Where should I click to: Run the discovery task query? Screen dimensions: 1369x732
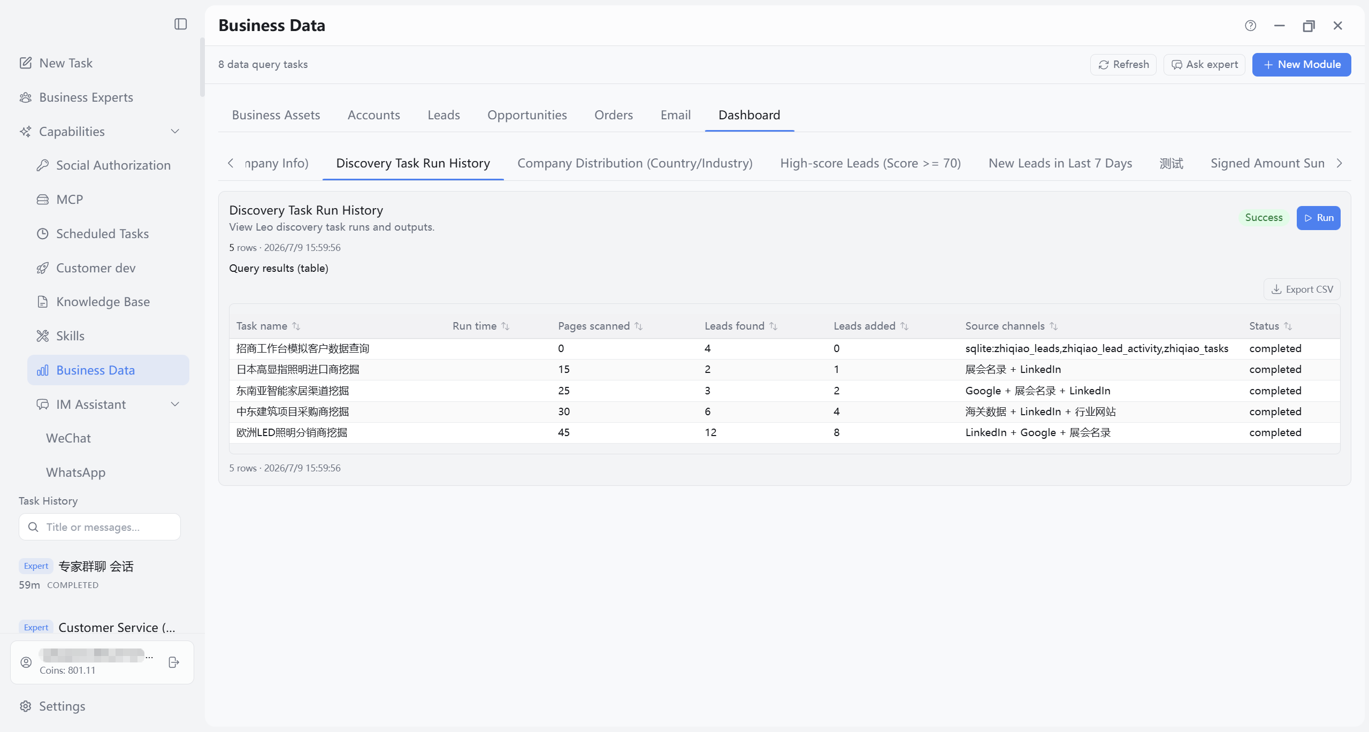pos(1318,218)
